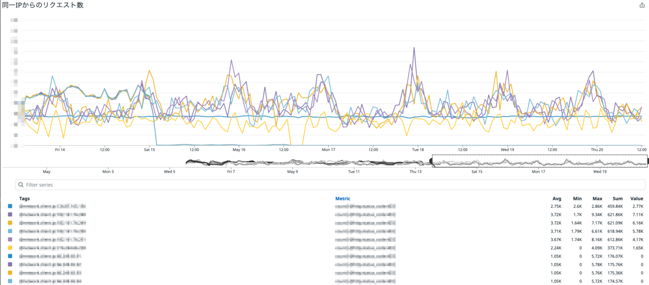Click the highlighted selected range in overview timeline
The image size is (649, 285).
[539, 161]
